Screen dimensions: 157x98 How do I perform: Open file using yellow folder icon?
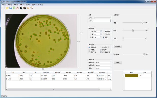(7, 8)
